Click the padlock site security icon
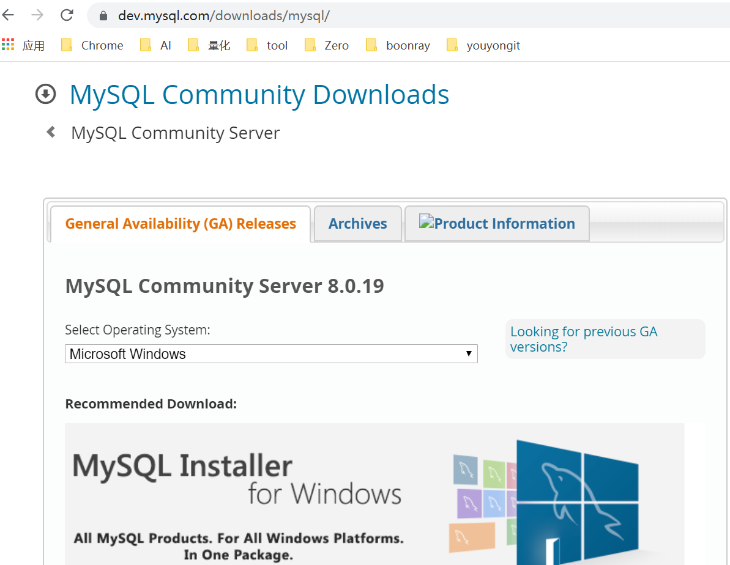 tap(103, 16)
